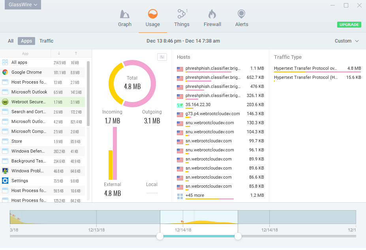The image size is (366, 250).
Task: Select the Windows Defen... row
Action: [43, 151]
